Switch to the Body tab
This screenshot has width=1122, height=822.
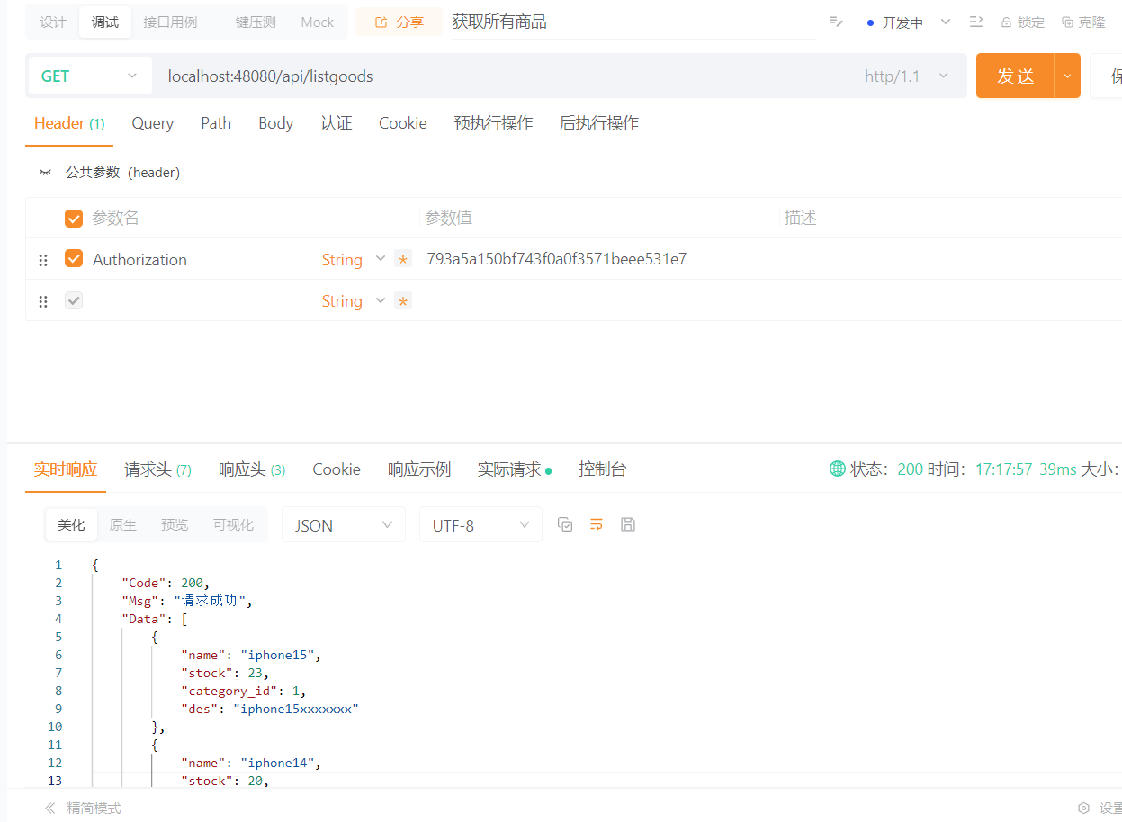point(275,123)
